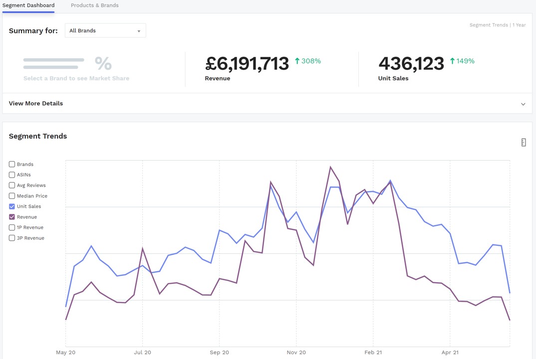Tick the Median Price checkbox

point(12,196)
